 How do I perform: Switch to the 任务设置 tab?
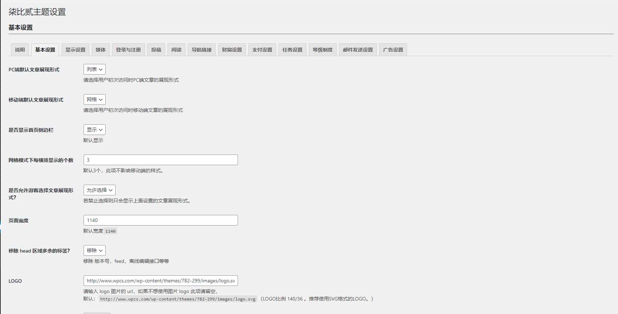coord(292,50)
